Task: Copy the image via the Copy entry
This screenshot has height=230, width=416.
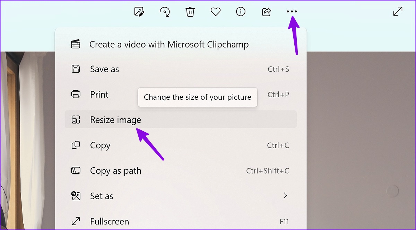Action: pyautogui.click(x=100, y=145)
